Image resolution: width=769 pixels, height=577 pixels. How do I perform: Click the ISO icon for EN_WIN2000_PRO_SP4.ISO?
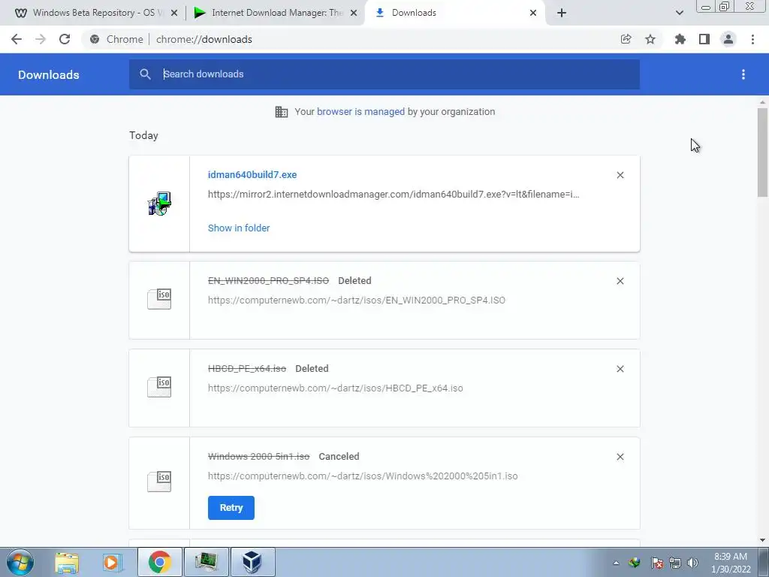[159, 299]
